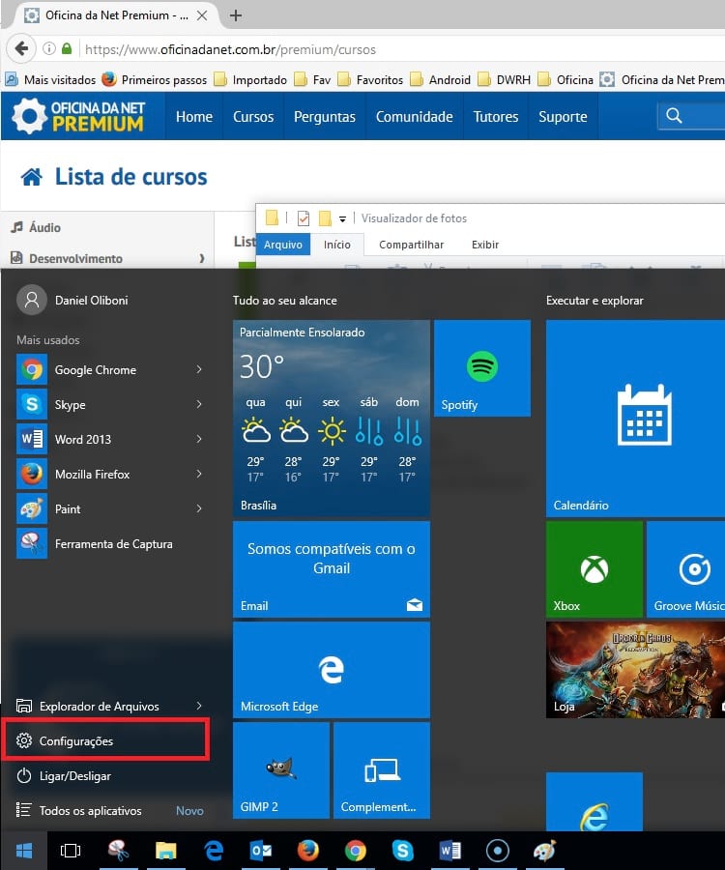Open Snipping Tool from the taskbar
The image size is (725, 870).
pyautogui.click(x=118, y=850)
